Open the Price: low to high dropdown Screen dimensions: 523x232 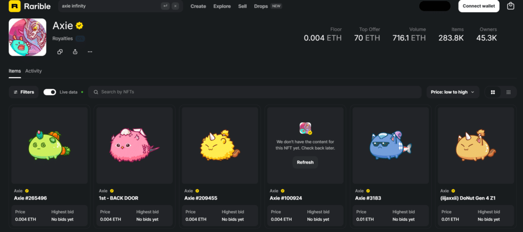tap(453, 92)
